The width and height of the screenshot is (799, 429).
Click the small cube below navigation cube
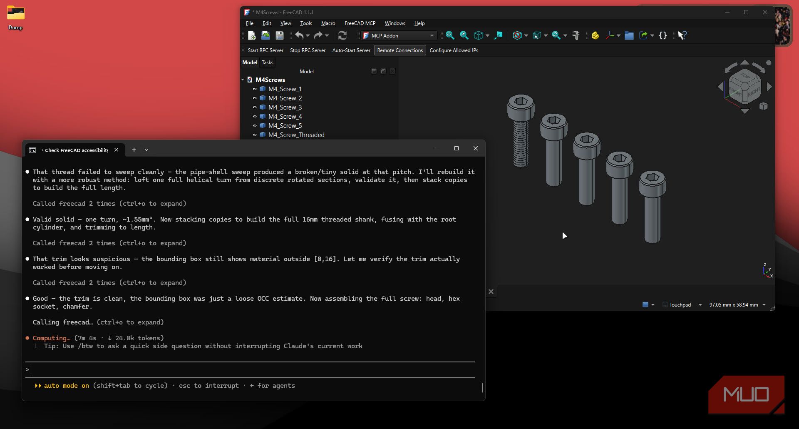click(763, 106)
